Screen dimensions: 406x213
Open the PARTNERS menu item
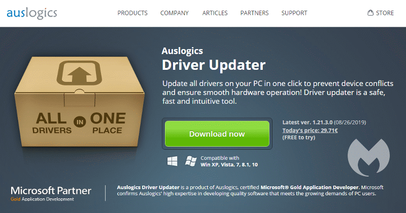(255, 13)
